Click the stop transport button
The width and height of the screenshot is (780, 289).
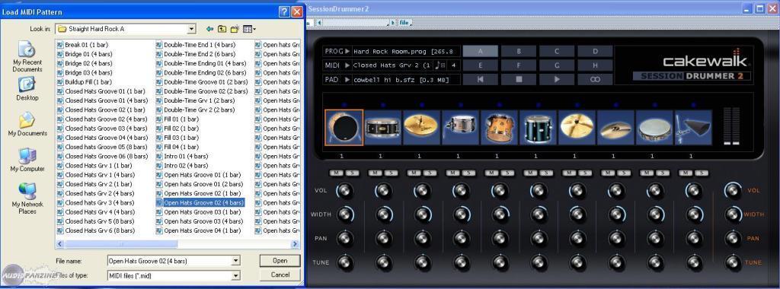click(518, 79)
